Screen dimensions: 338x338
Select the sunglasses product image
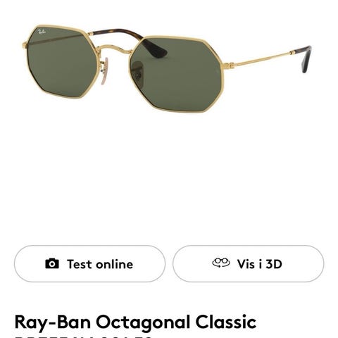point(167,68)
